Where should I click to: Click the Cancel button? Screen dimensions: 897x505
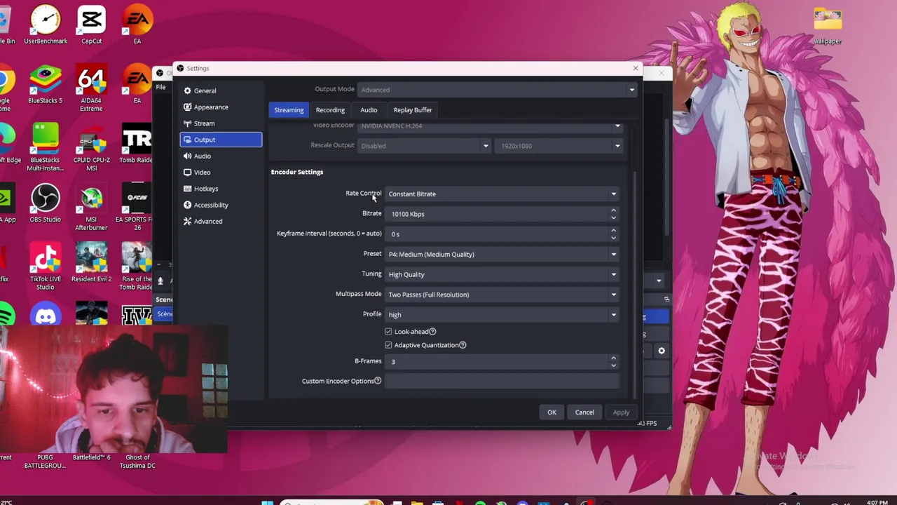point(584,412)
